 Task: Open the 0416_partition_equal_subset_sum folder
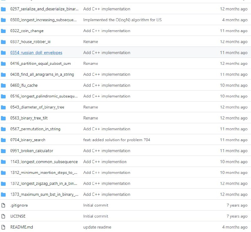(x=40, y=64)
